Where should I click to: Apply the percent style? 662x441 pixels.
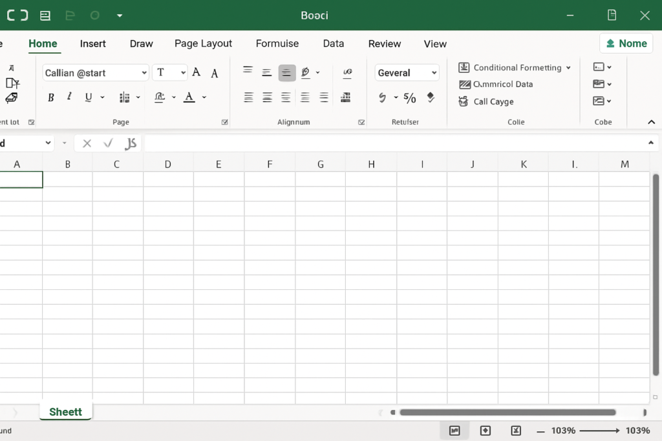[x=409, y=97]
